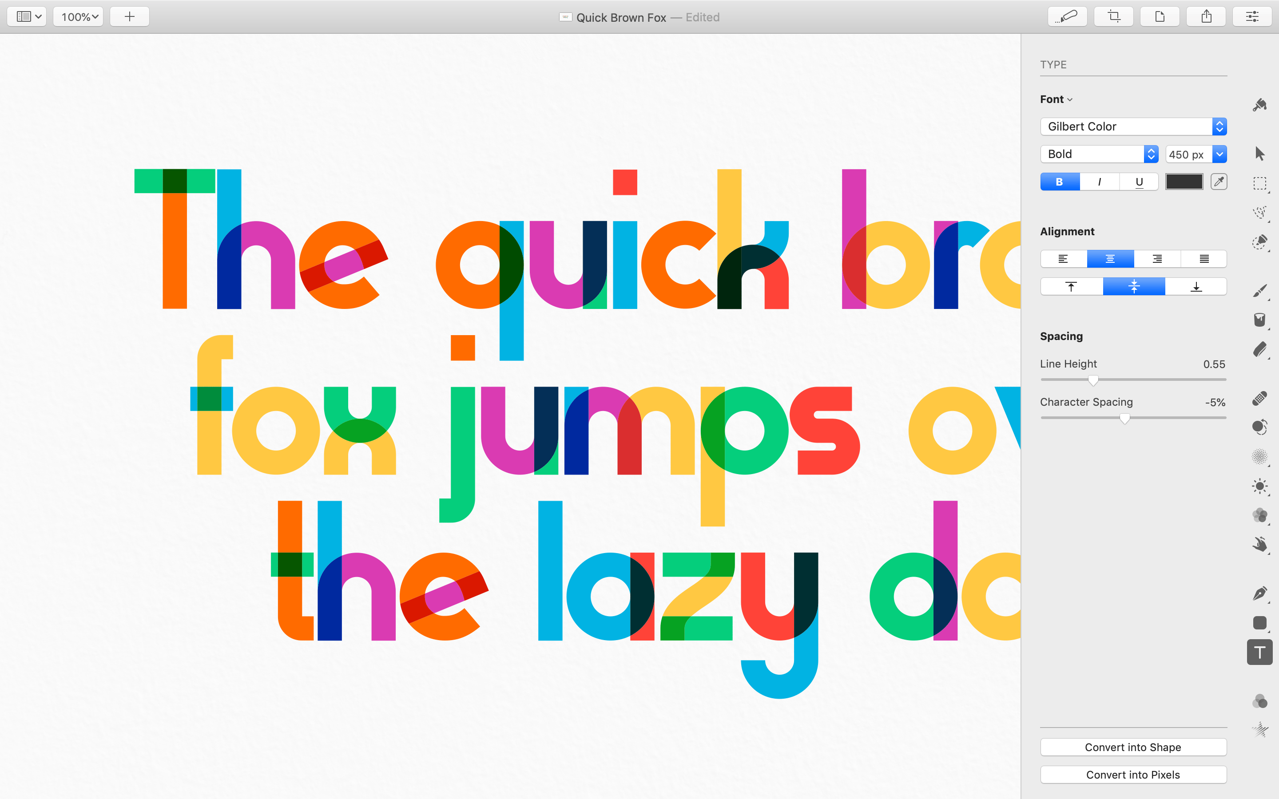
Task: Select the rounded Shape tool
Action: [1259, 623]
